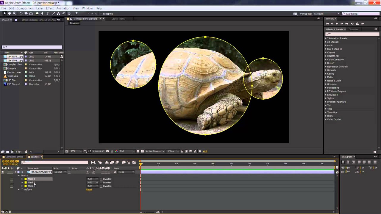The image size is (381, 214).
Task: Select the Pen tool
Action: (42, 13)
